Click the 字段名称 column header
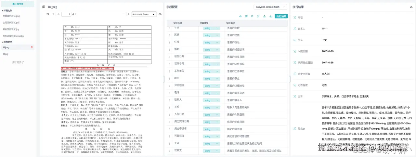Screen dimensions: 416x157 (x=177, y=23)
